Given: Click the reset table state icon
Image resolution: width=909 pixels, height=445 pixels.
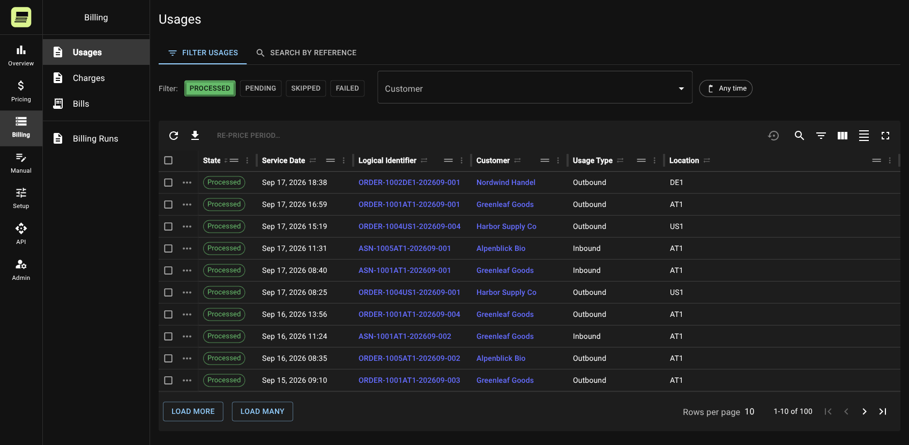Looking at the screenshot, I should 773,136.
